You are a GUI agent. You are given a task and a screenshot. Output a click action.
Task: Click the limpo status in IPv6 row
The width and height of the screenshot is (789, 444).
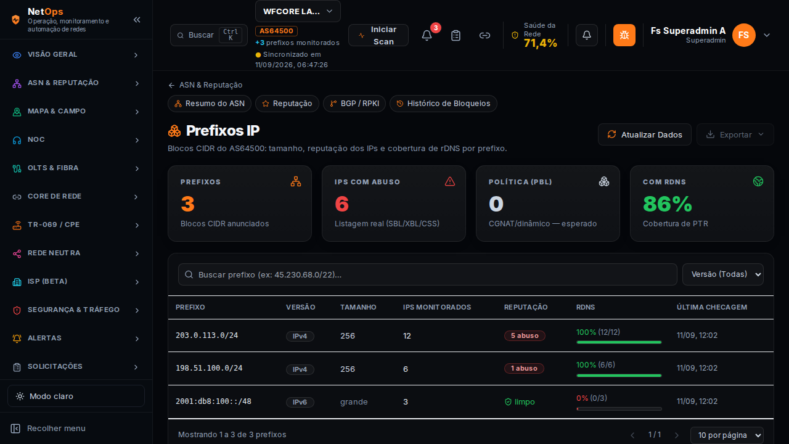tap(520, 402)
